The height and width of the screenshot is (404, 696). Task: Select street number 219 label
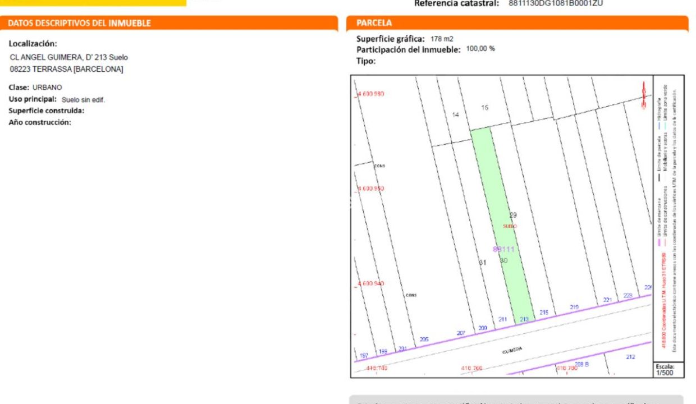point(574,307)
